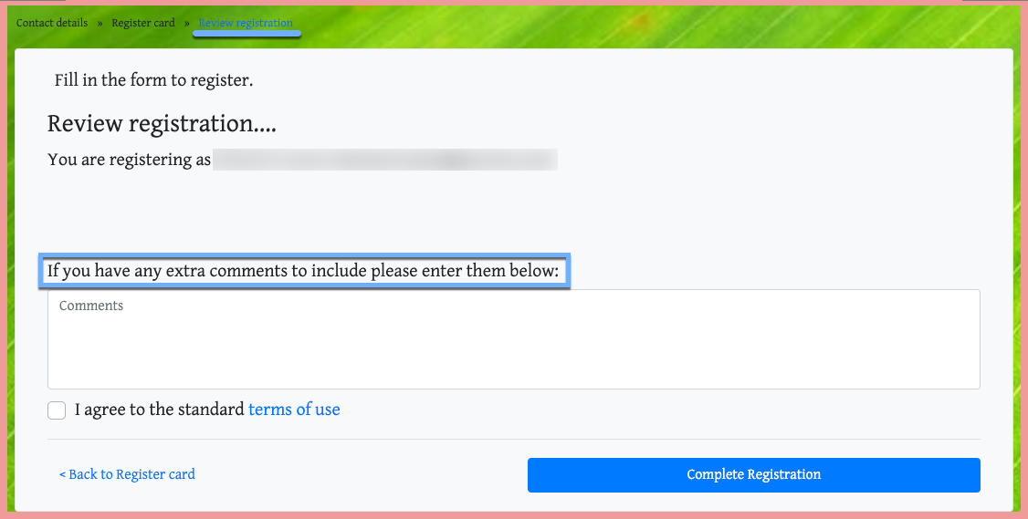Click the blurred registrant name
This screenshot has height=519, width=1028.
click(x=384, y=160)
